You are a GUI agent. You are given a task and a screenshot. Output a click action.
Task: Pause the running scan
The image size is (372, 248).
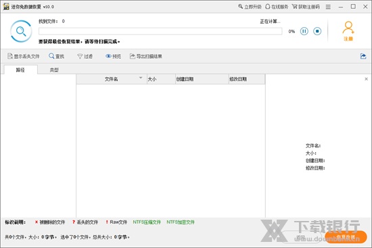[x=304, y=31]
